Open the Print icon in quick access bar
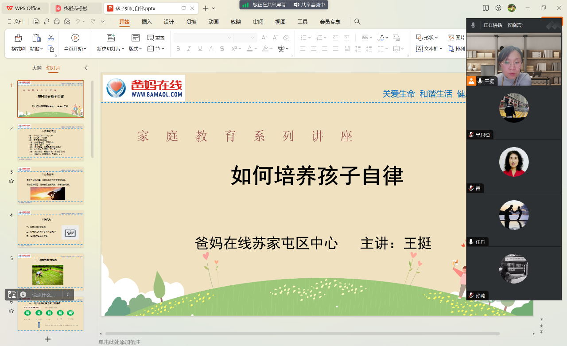 point(57,21)
